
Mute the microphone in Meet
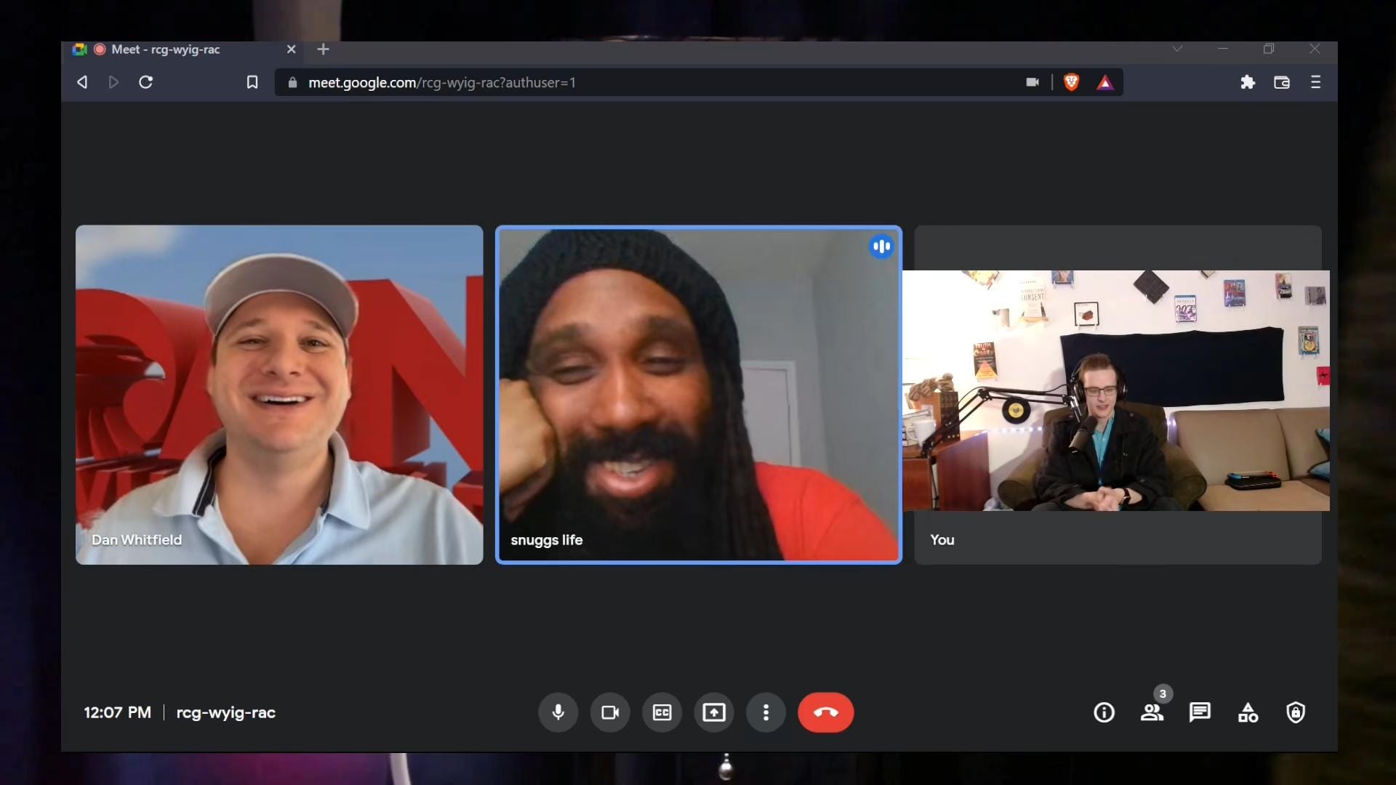click(x=558, y=712)
